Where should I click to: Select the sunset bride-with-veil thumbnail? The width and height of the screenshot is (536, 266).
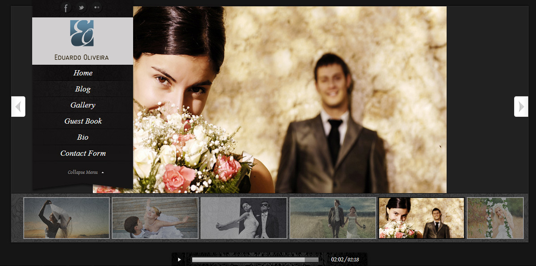click(x=65, y=218)
